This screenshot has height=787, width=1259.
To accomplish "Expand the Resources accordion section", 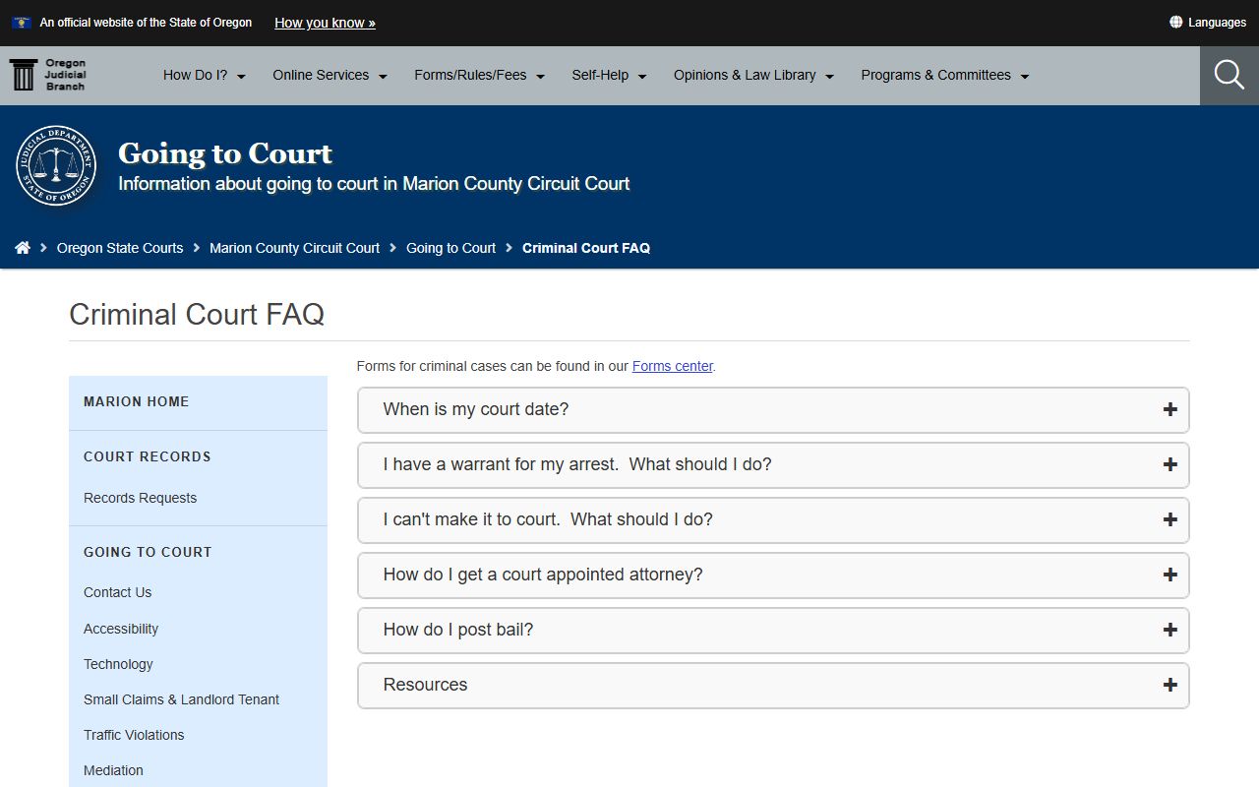I will [x=773, y=685].
